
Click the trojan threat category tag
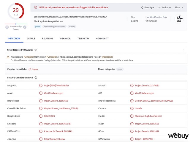(120, 69)
